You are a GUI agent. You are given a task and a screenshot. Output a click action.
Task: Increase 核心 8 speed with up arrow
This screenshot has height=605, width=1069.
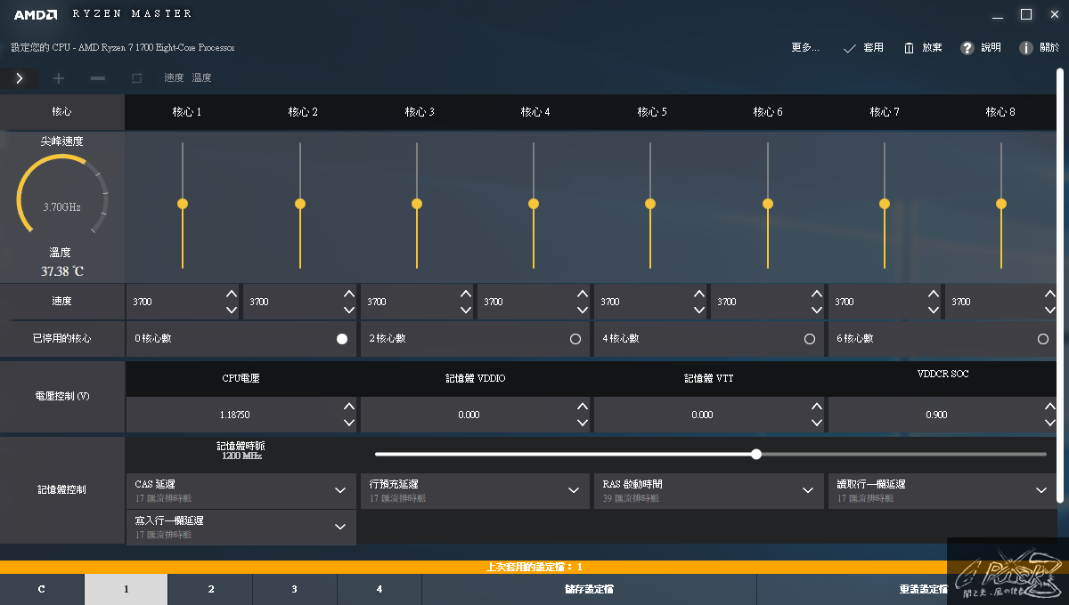pos(1049,294)
